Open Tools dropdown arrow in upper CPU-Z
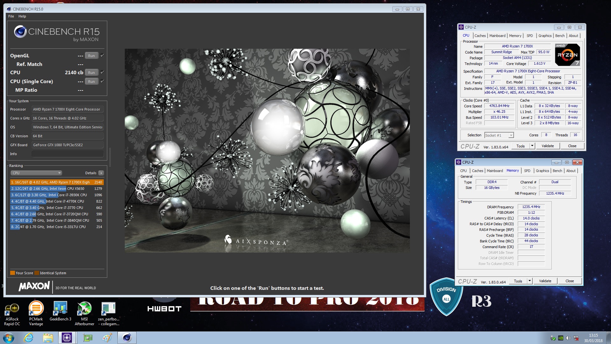Screen dimensions: 611x344 532,146
